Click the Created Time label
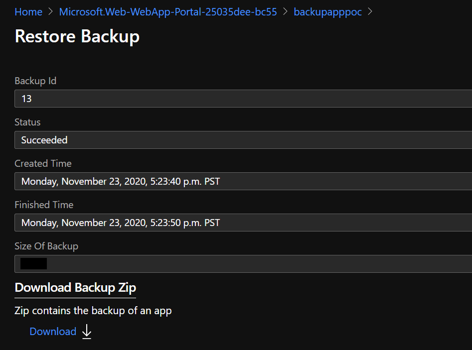 [43, 163]
